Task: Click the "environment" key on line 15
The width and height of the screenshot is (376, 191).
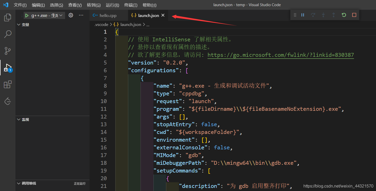Action: (174, 140)
